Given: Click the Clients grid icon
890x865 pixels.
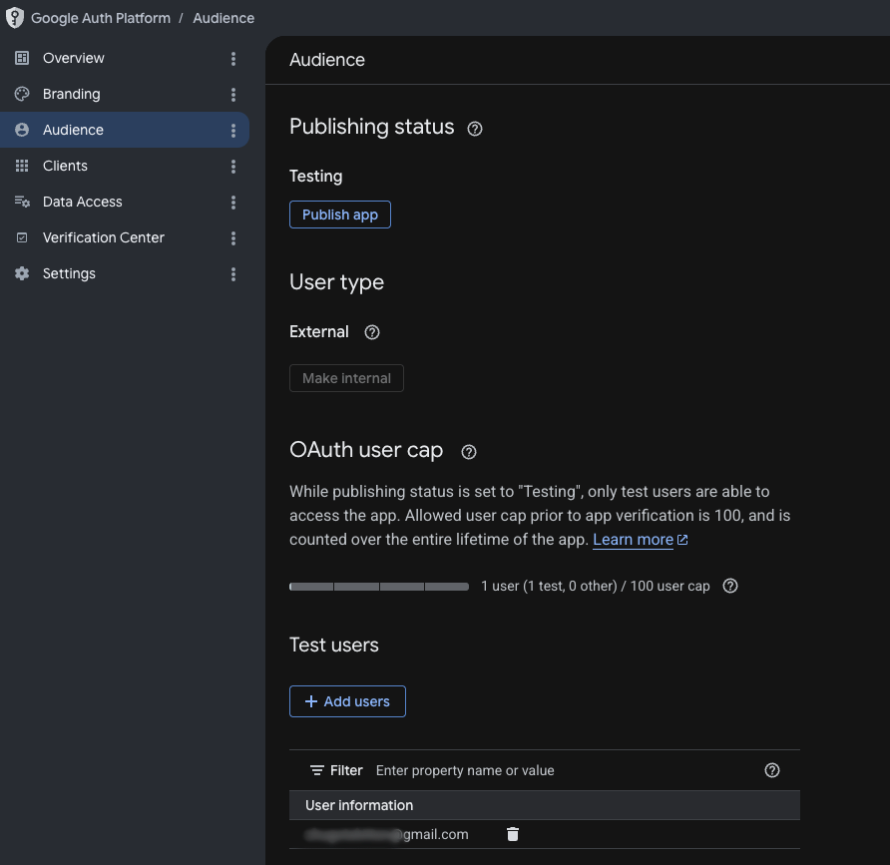Looking at the screenshot, I should pos(22,166).
